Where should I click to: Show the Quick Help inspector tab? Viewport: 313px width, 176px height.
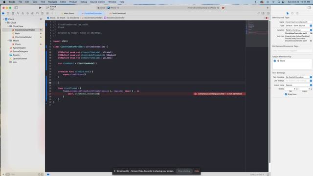[297, 13]
